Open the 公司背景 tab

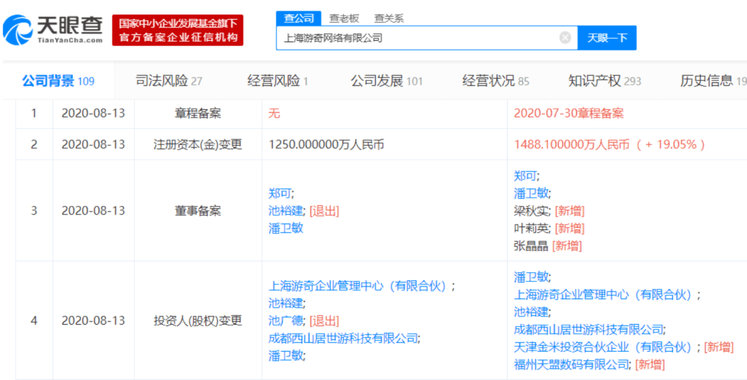pyautogui.click(x=58, y=82)
